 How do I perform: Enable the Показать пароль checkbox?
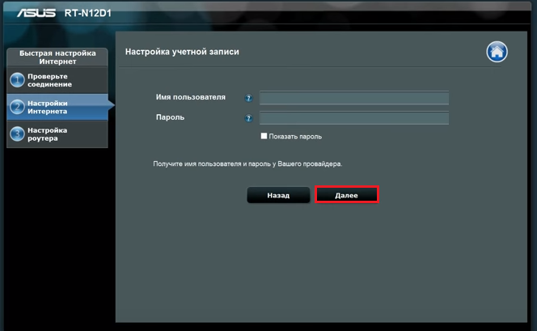pyautogui.click(x=264, y=136)
